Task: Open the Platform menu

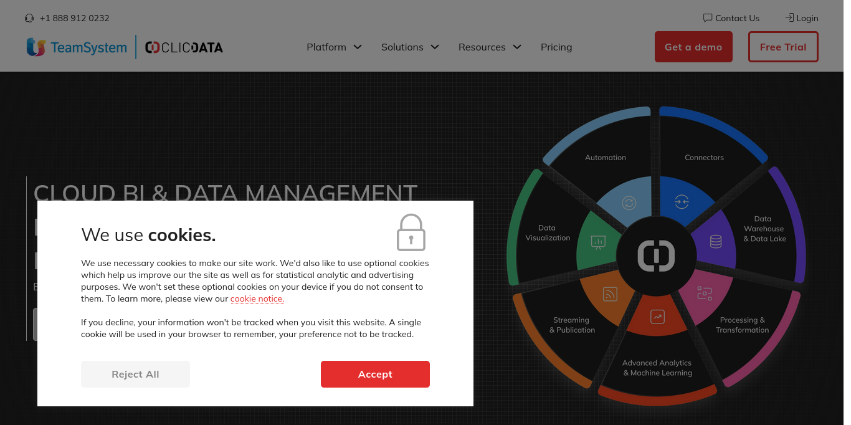Action: click(x=326, y=47)
